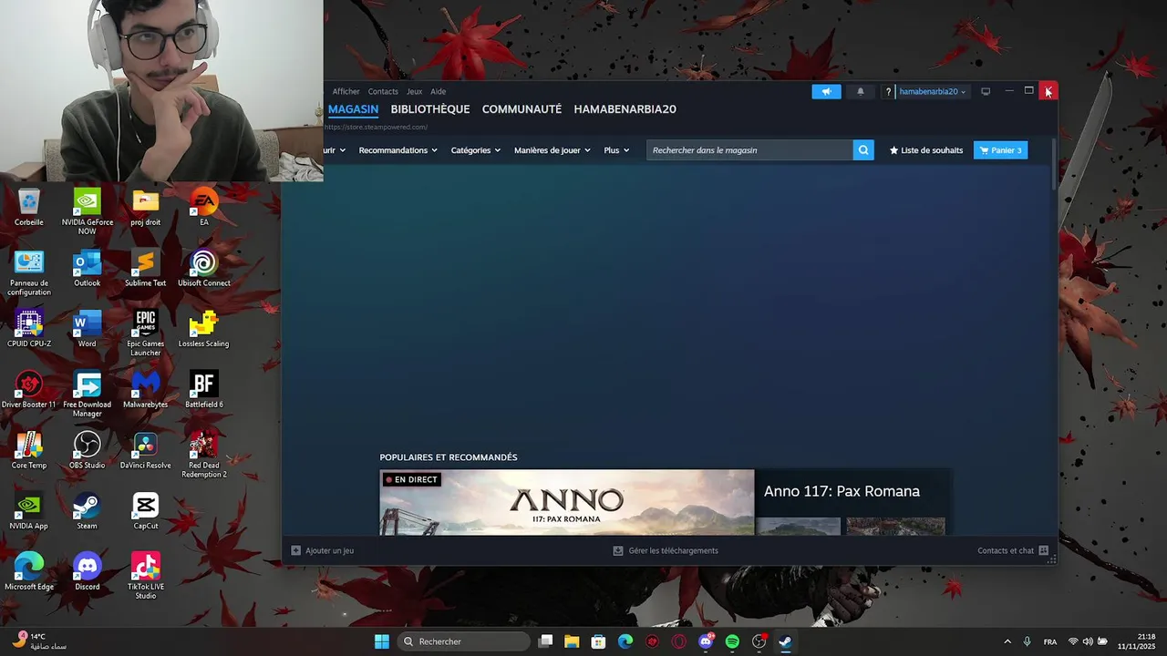Open Contacts et chat panel
The width and height of the screenshot is (1167, 656).
pos(1012,550)
